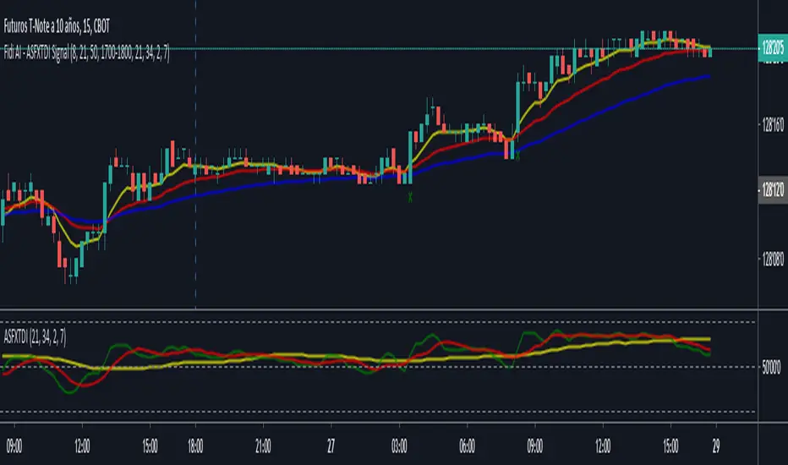Screen dimensions: 788x465
Task: Open the Fidi AI ASFXTDI Signal legend
Action: pos(86,52)
